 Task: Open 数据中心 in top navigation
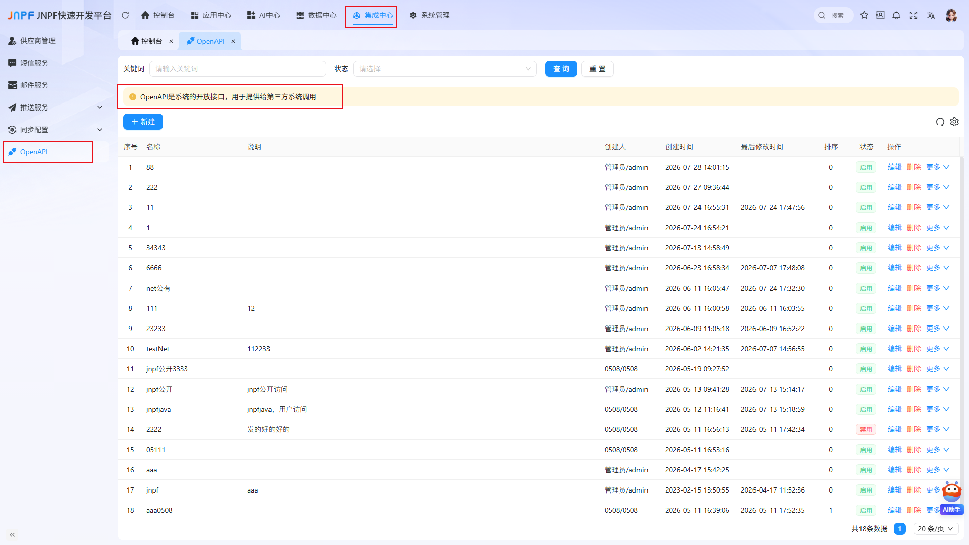tap(316, 15)
